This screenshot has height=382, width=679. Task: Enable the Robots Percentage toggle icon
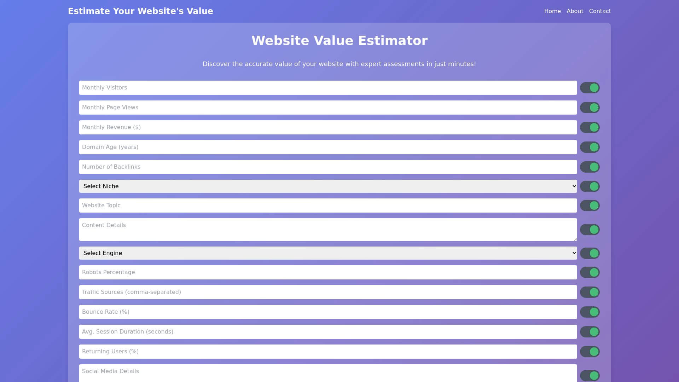coord(590,272)
